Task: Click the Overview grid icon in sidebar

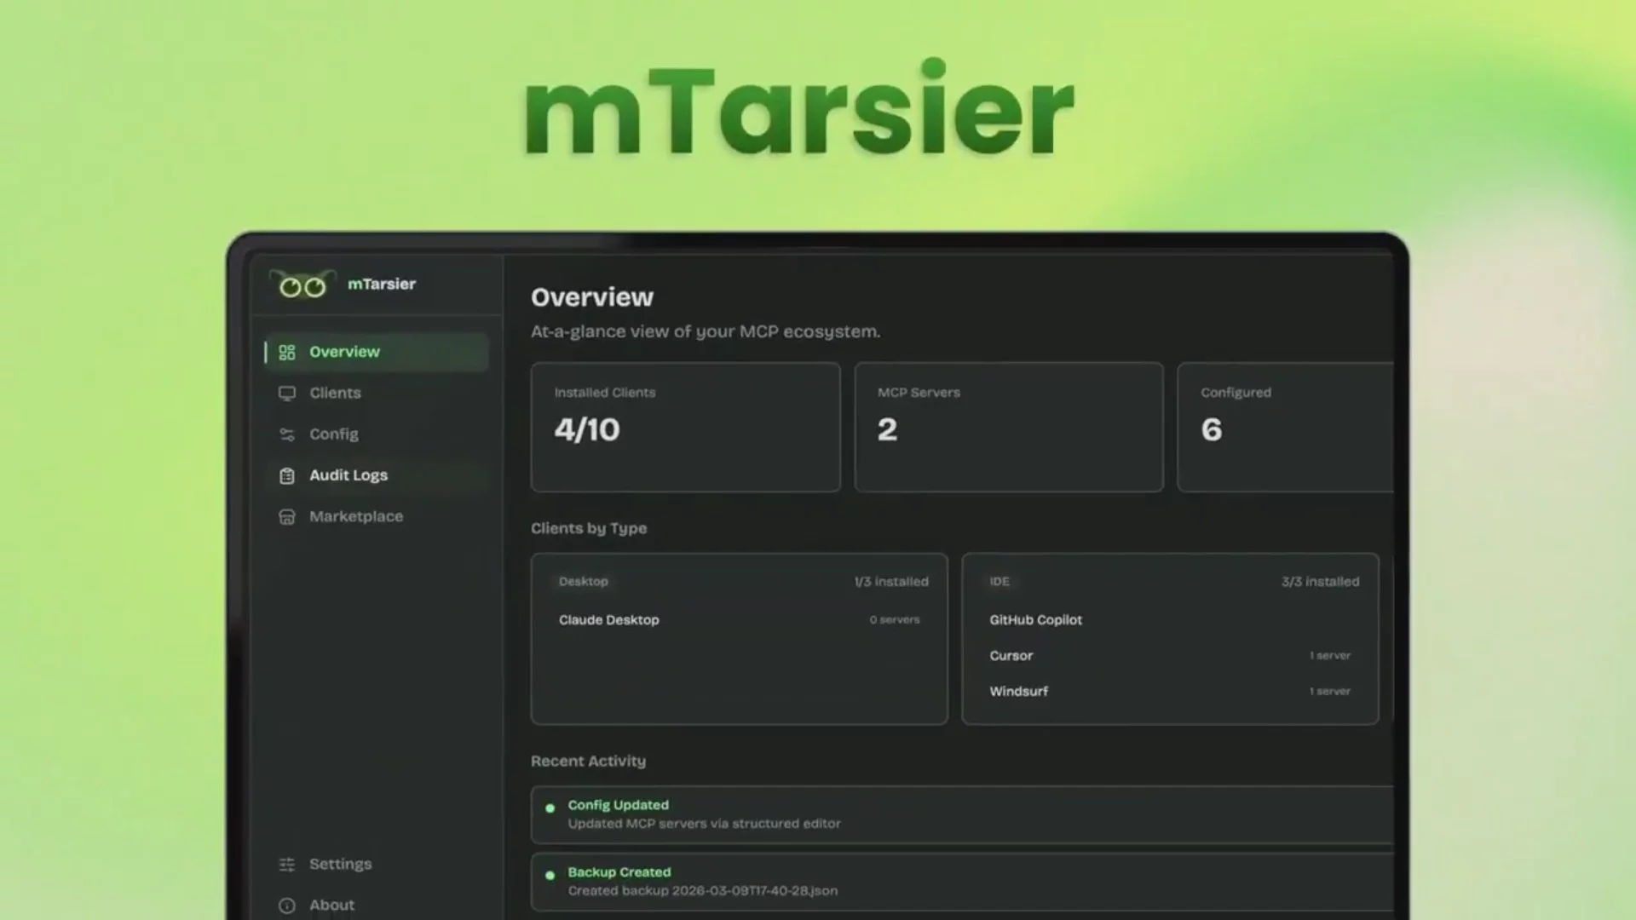Action: (x=287, y=352)
